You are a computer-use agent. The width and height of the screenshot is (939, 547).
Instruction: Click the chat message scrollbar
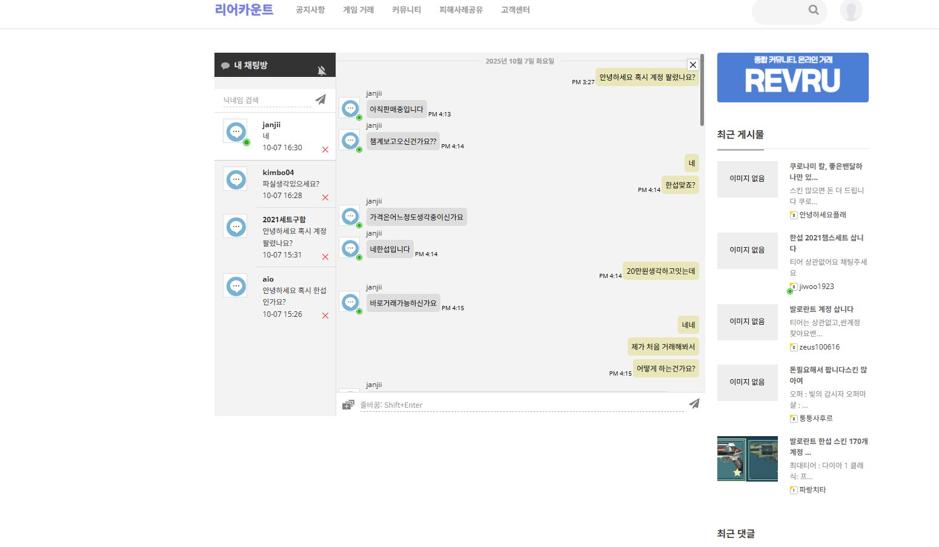coord(702,91)
